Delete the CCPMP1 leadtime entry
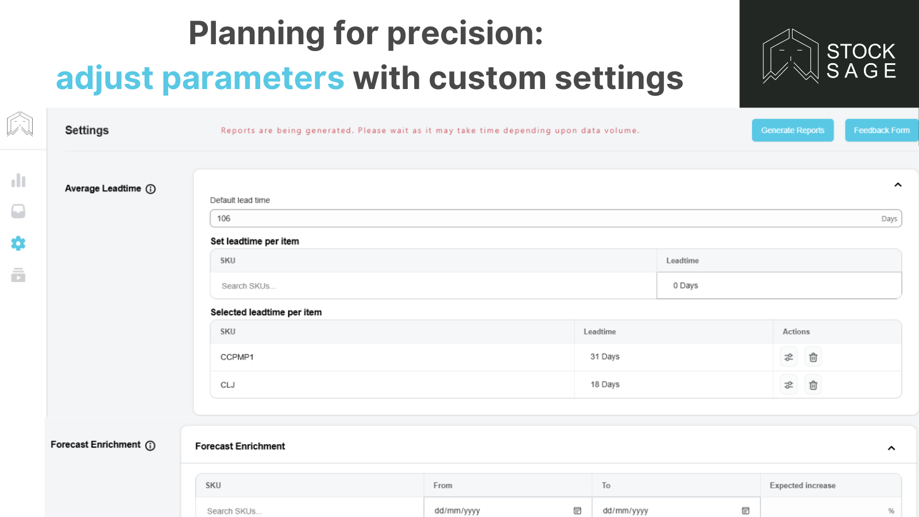Viewport: 919px width, 517px height. point(813,357)
